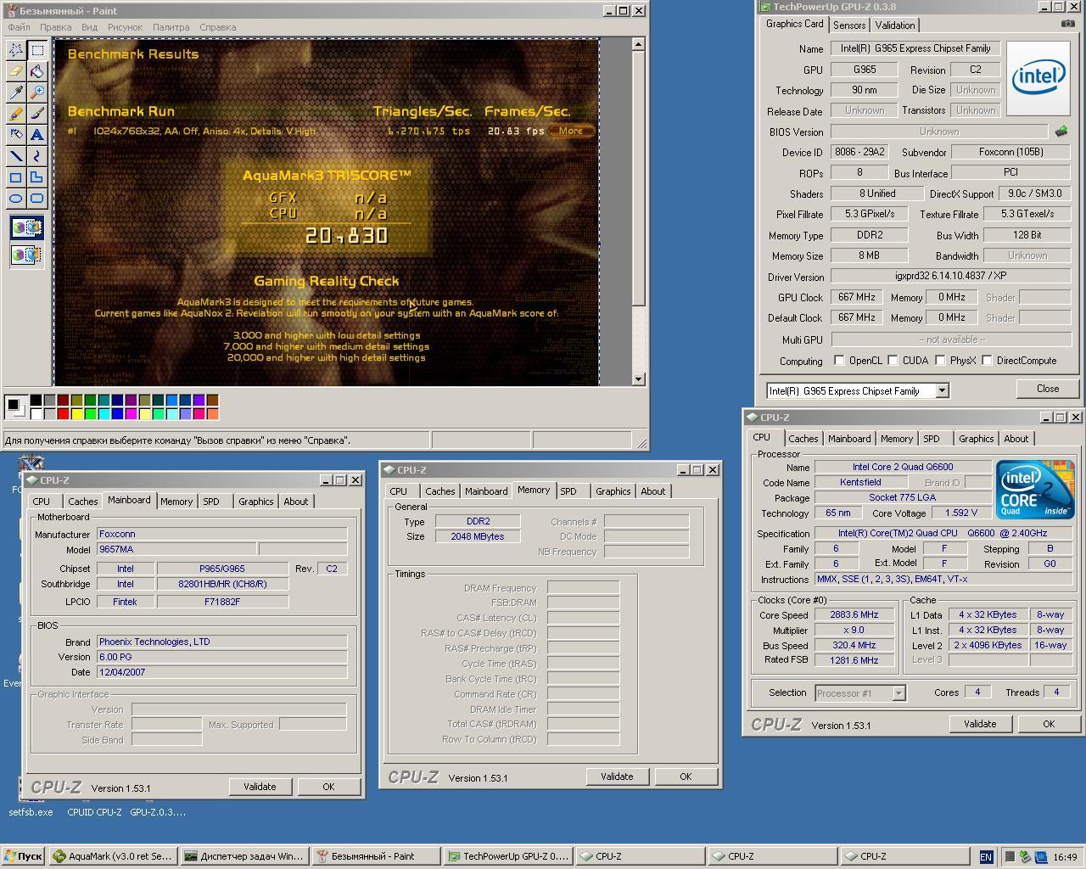Choose the Curve tool in Paint
The height and width of the screenshot is (869, 1086).
pos(37,156)
